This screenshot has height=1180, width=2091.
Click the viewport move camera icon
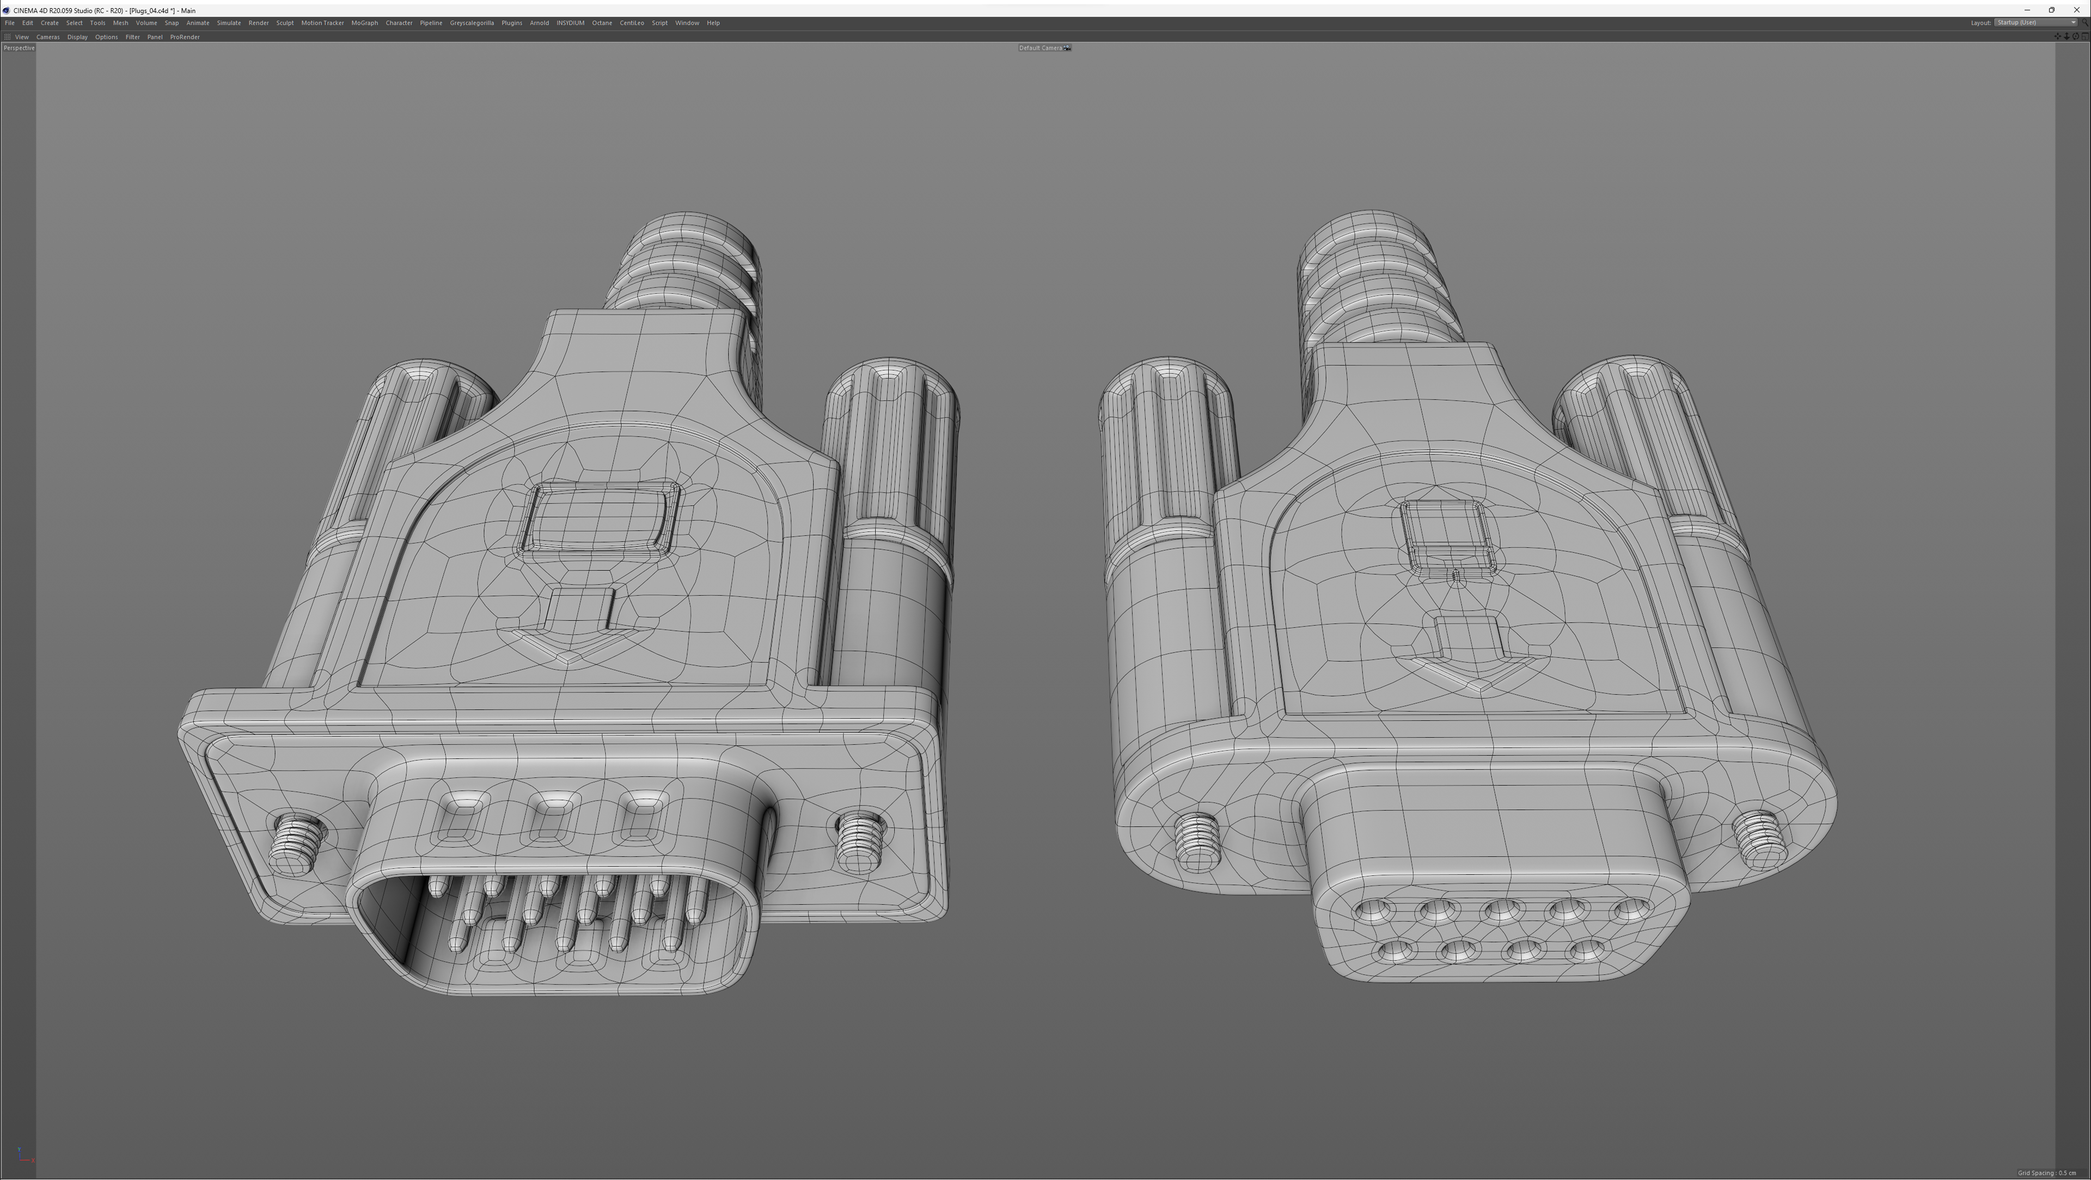(x=2058, y=36)
